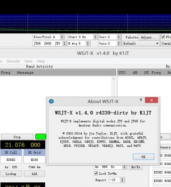The width and height of the screenshot is (171, 187).
Task: Click the Start 0 Hz spinner arrows
Action: click(95, 37)
